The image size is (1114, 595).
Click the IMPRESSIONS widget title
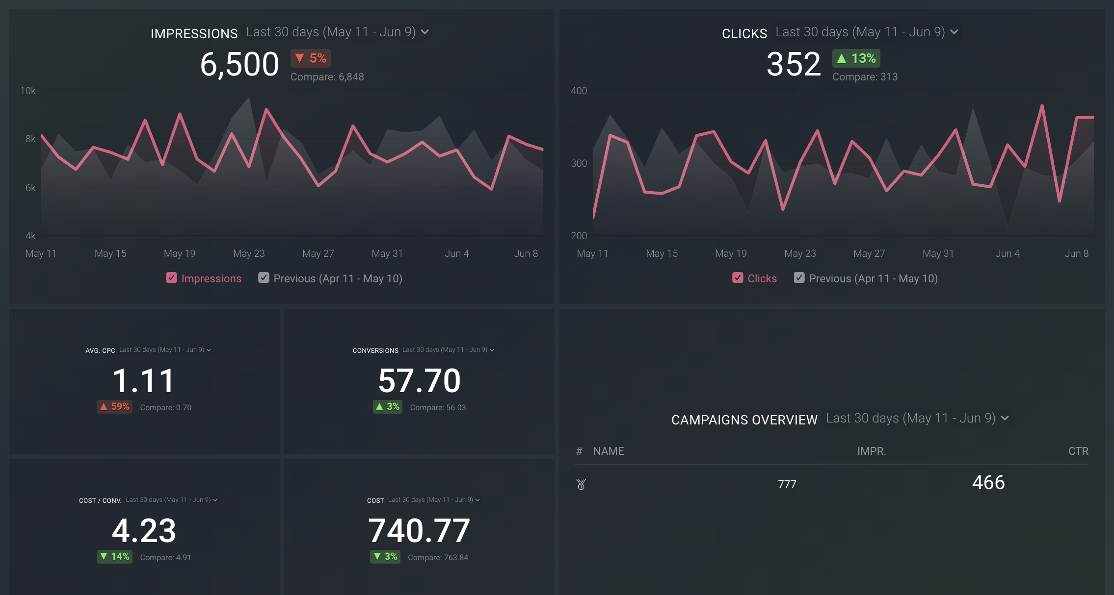(194, 33)
